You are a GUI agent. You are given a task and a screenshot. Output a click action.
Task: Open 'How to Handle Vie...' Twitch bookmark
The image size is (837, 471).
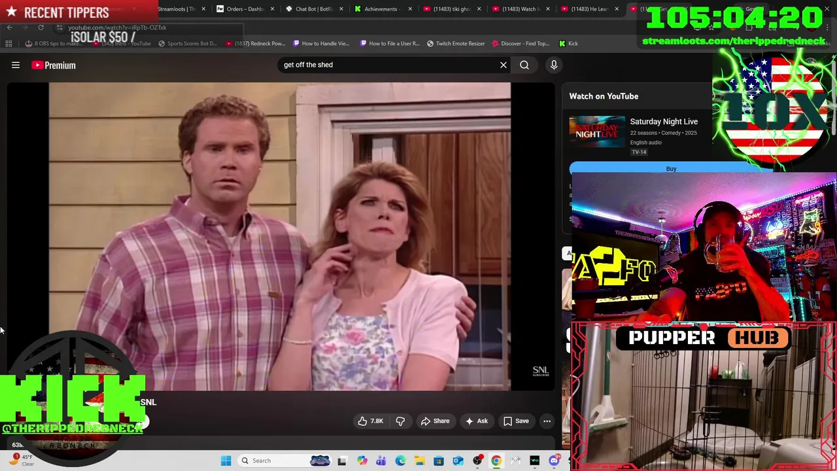point(322,43)
